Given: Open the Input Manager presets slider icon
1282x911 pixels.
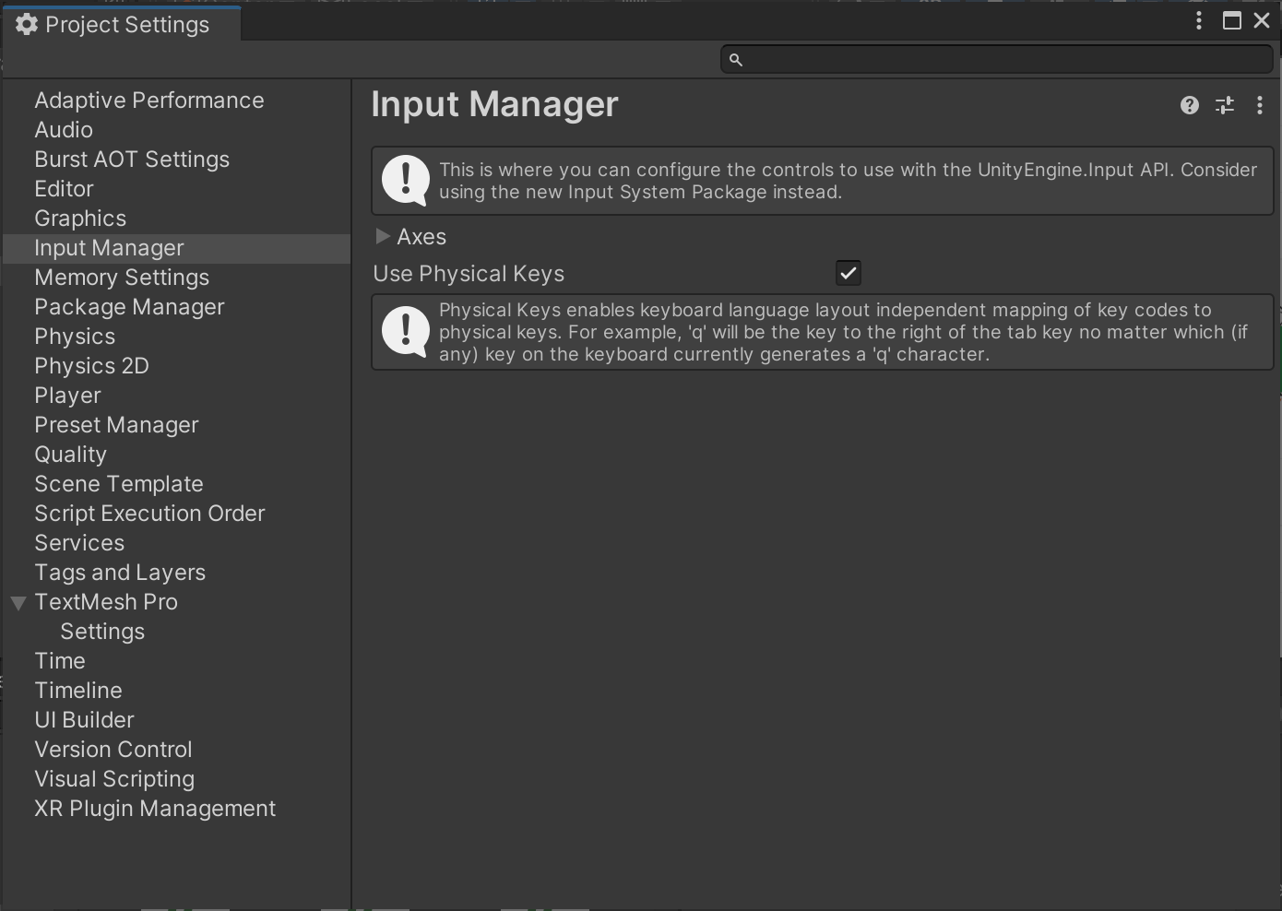Looking at the screenshot, I should (1225, 105).
